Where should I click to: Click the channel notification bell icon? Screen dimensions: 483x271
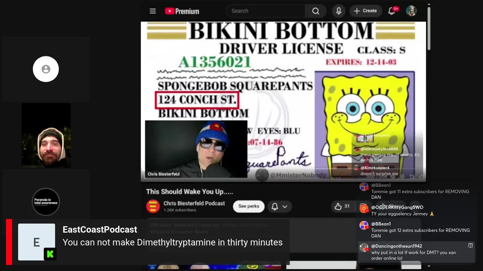[275, 206]
